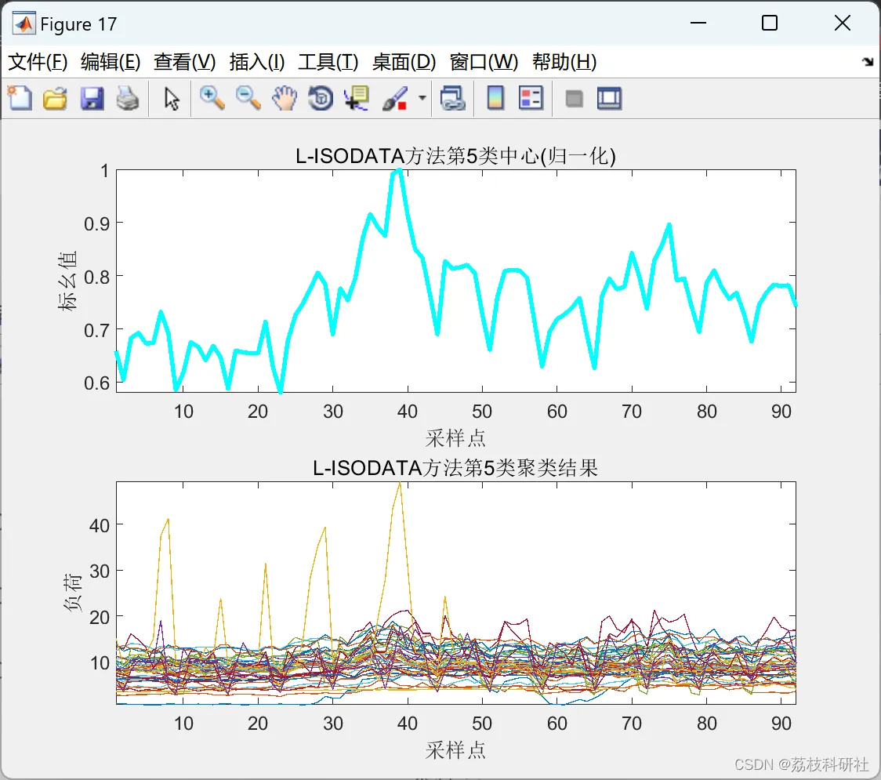
Task: Click the MATLAB logo in title bar
Action: (24, 24)
